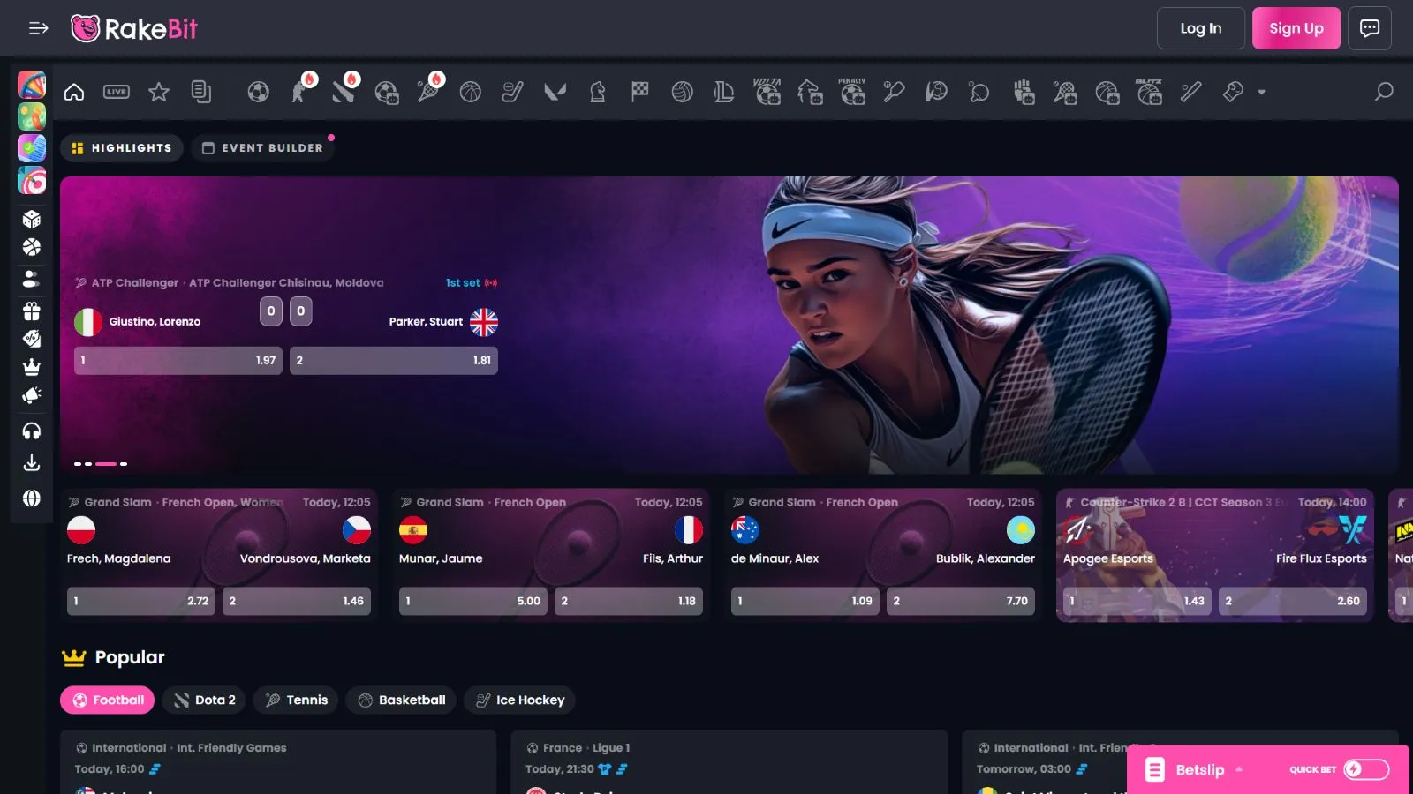
Task: Switch to the Event Builder tab
Action: tap(262, 148)
